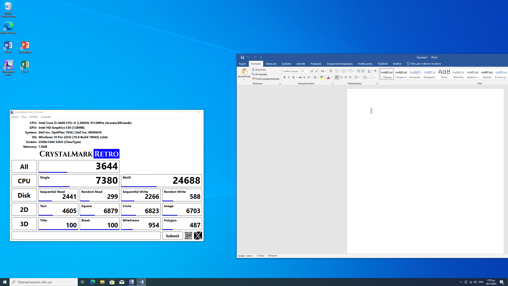Image resolution: width=508 pixels, height=286 pixels.
Task: Apply superscript formatting
Action: pyautogui.click(x=309, y=77)
